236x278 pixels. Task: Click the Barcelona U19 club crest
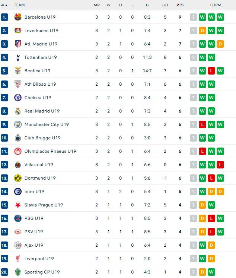pos(18,17)
